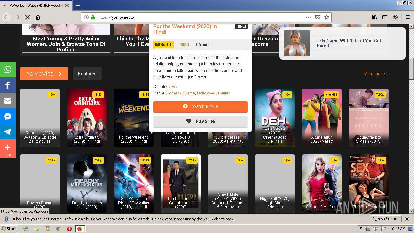The image size is (414, 233).
Task: Open Second First Date poster
Action: 322,183
